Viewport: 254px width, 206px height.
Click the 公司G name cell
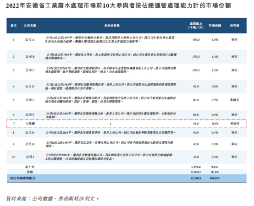pyautogui.click(x=30, y=132)
